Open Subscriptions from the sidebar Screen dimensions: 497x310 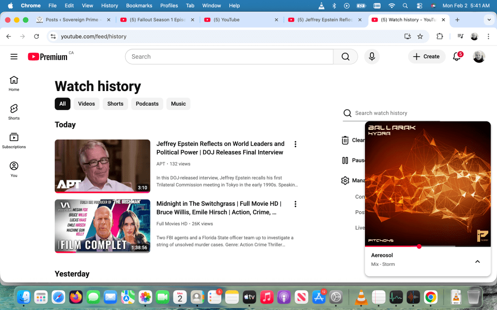point(14,140)
